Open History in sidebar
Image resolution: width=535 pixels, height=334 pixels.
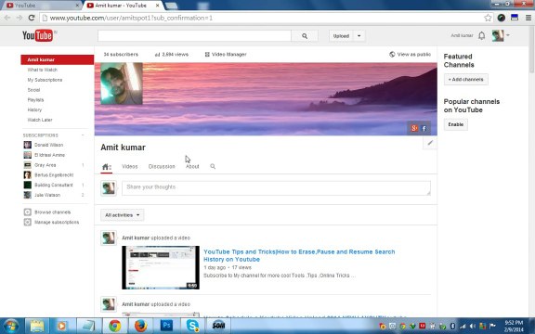point(34,109)
